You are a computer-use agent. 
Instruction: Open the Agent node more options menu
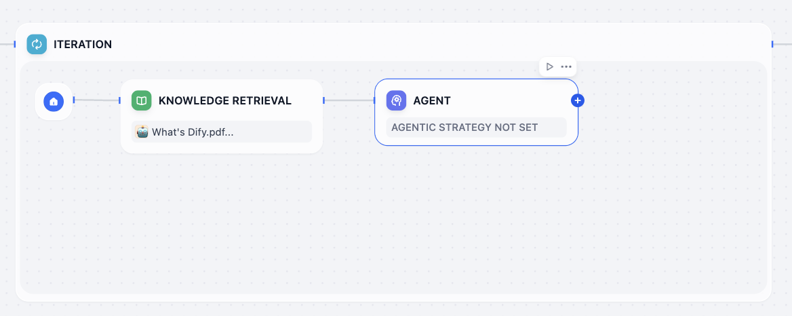[566, 66]
